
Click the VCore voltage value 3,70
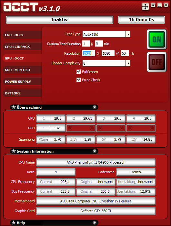point(58,140)
